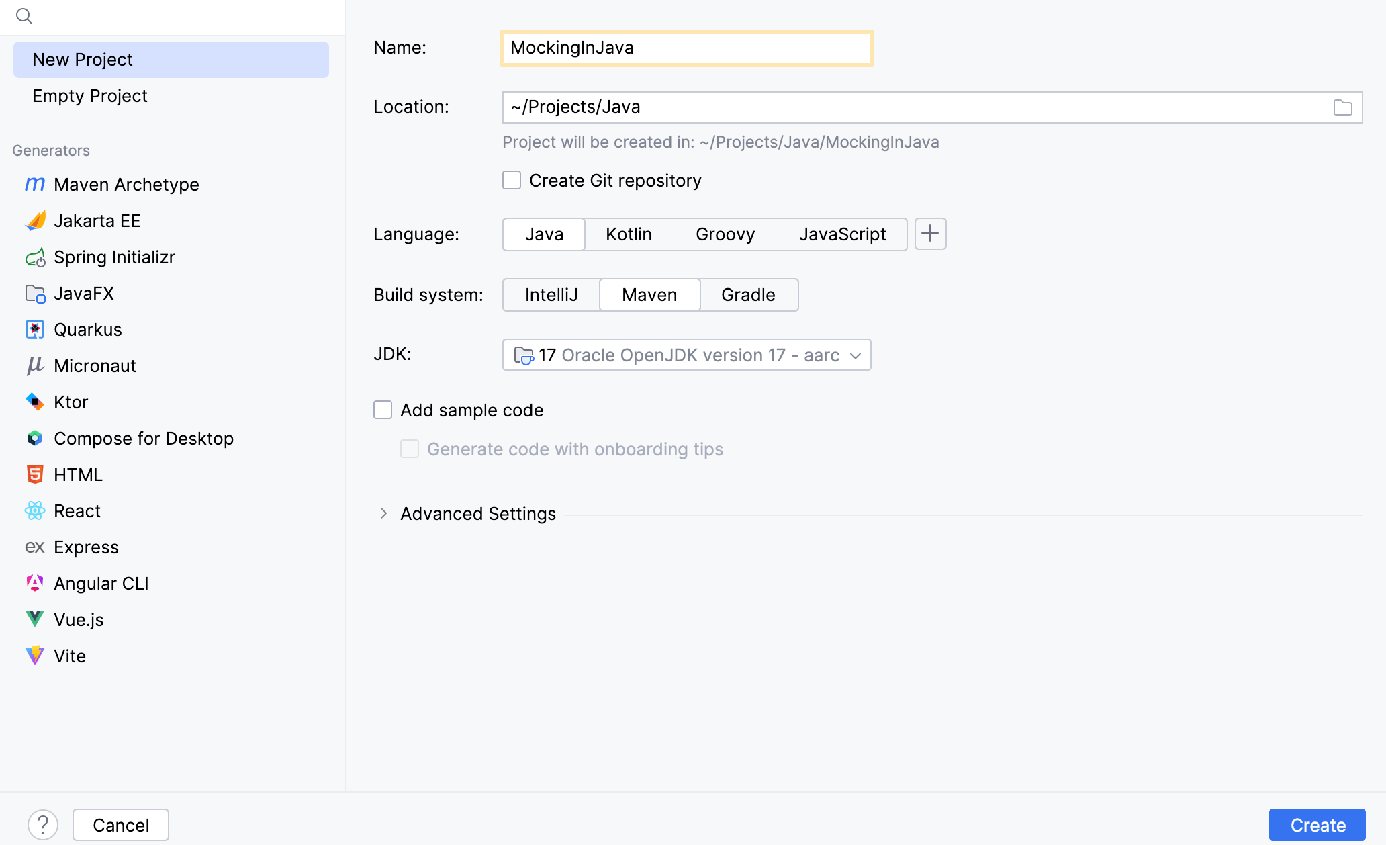This screenshot has height=845, width=1386.
Task: Click into the project Name field
Action: click(x=686, y=48)
